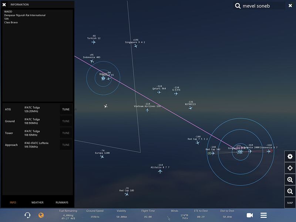Open the hamburger menu
Viewport: 296px width, 222px height.
263,215
